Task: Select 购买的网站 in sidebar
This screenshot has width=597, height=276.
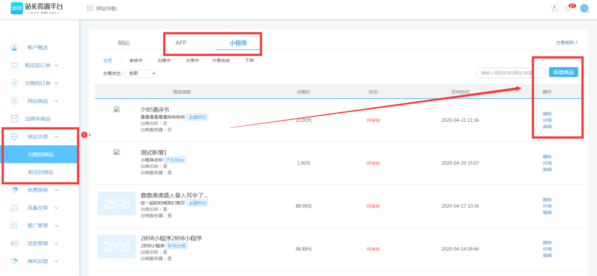Action: [x=40, y=173]
